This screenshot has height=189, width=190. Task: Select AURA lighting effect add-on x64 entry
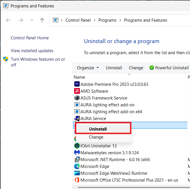111,111
